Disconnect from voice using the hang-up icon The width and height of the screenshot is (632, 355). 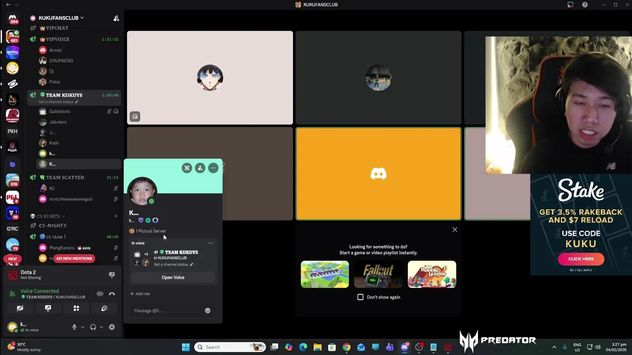coord(112,294)
